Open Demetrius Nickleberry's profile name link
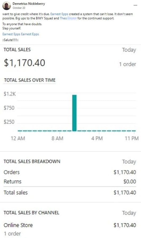Viewport: 141px width, 238px height. tap(29, 4)
